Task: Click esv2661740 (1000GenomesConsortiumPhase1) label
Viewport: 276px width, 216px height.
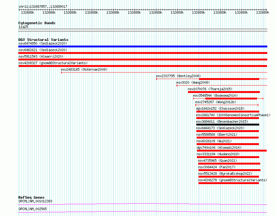Action: click(233, 115)
